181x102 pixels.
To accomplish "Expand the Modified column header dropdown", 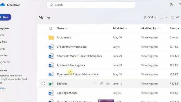I will (x=126, y=28).
